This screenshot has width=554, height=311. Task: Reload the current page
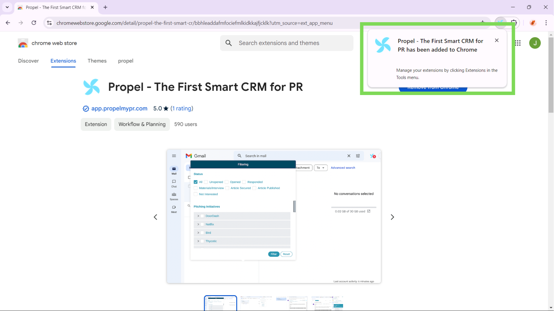[x=34, y=23]
